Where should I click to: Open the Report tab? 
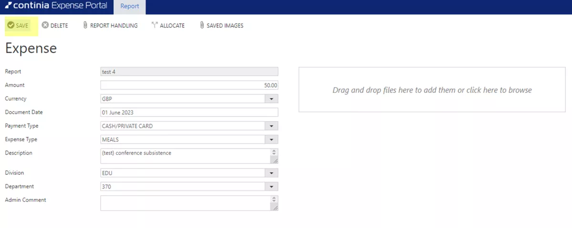(130, 7)
